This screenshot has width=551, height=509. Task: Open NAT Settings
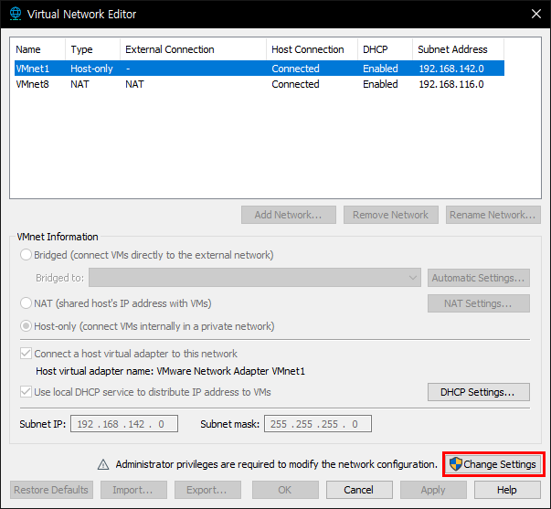[479, 303]
